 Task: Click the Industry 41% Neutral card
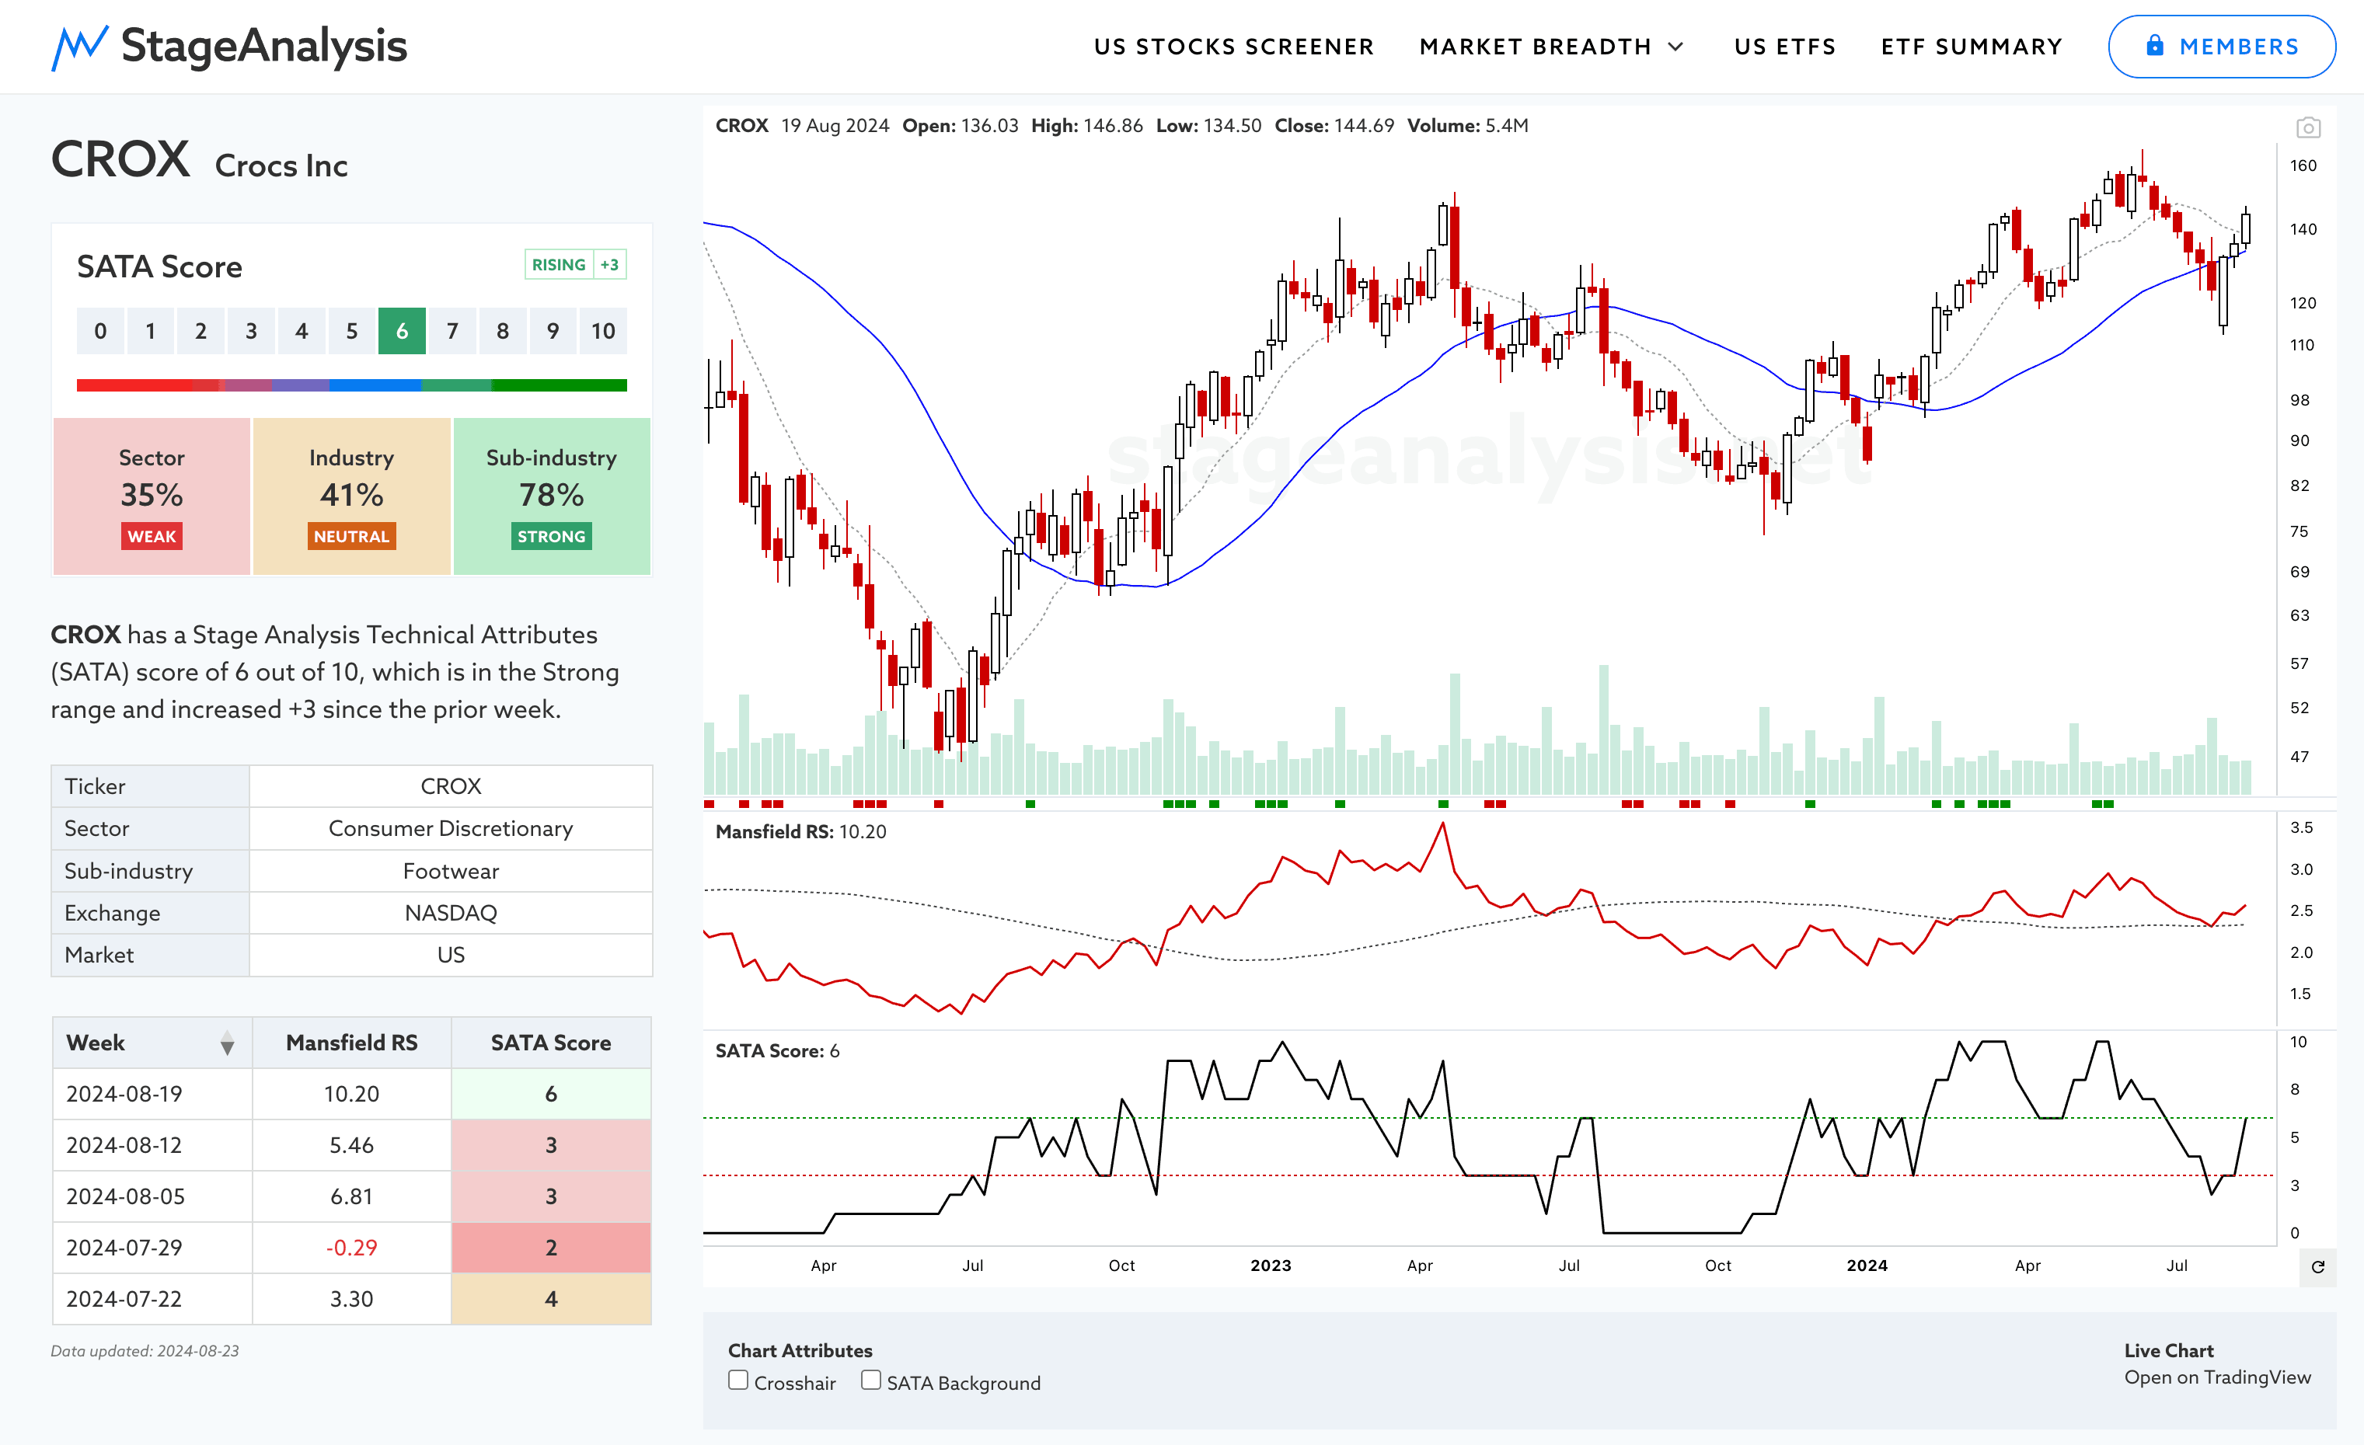[x=351, y=496]
